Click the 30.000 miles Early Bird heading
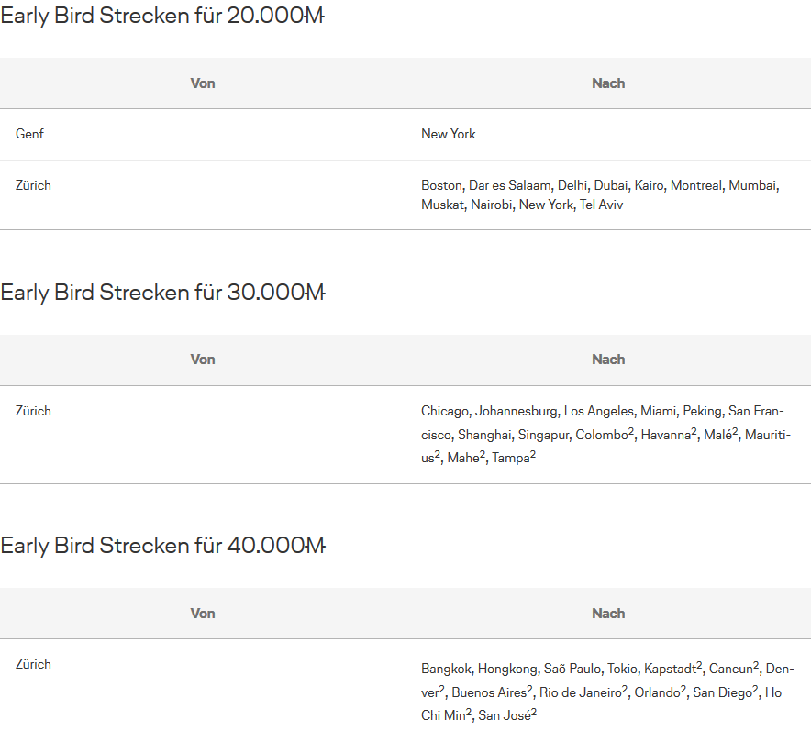Image resolution: width=811 pixels, height=731 pixels. click(162, 293)
